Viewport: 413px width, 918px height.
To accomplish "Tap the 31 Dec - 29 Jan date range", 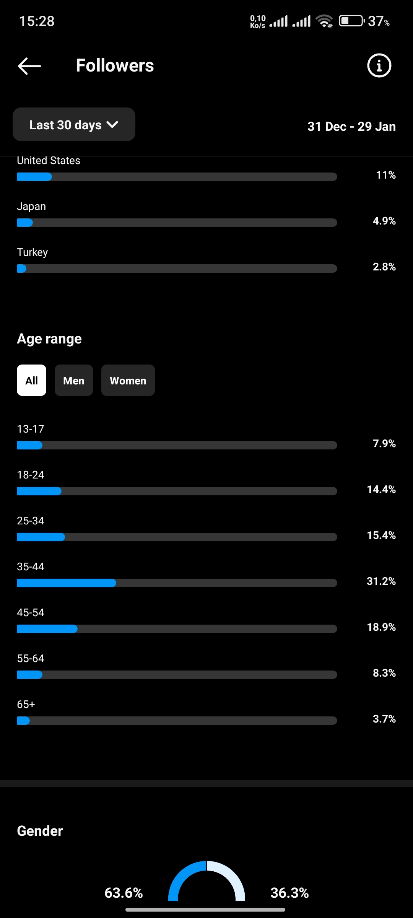I will point(351,126).
